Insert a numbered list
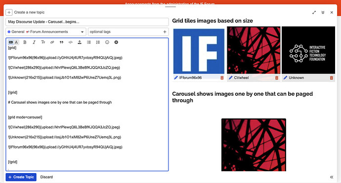This screenshot has width=341, height=183. click(x=98, y=42)
